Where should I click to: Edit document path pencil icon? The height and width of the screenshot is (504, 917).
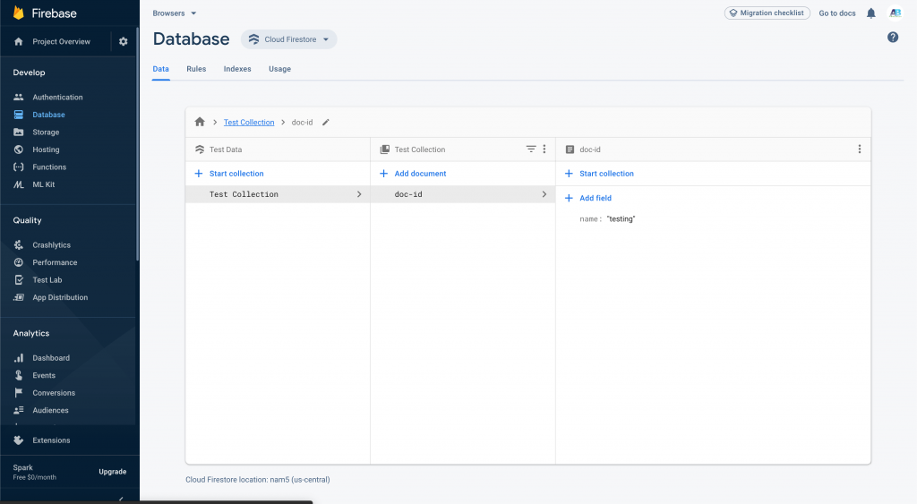[326, 123]
